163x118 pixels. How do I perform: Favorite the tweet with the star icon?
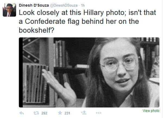pos(60,113)
